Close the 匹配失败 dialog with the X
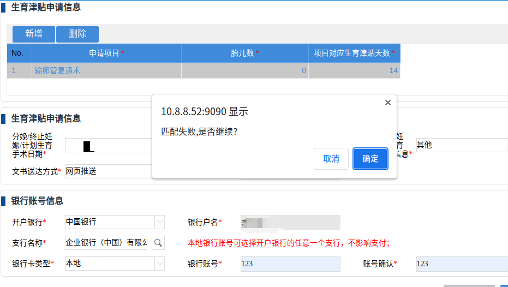This screenshot has width=508, height=287. 387,103
